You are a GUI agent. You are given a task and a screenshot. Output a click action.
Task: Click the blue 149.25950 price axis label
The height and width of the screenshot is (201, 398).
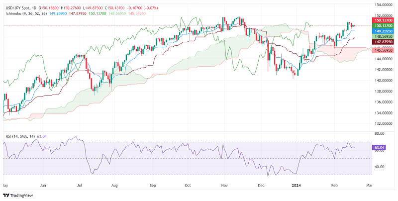click(x=384, y=31)
